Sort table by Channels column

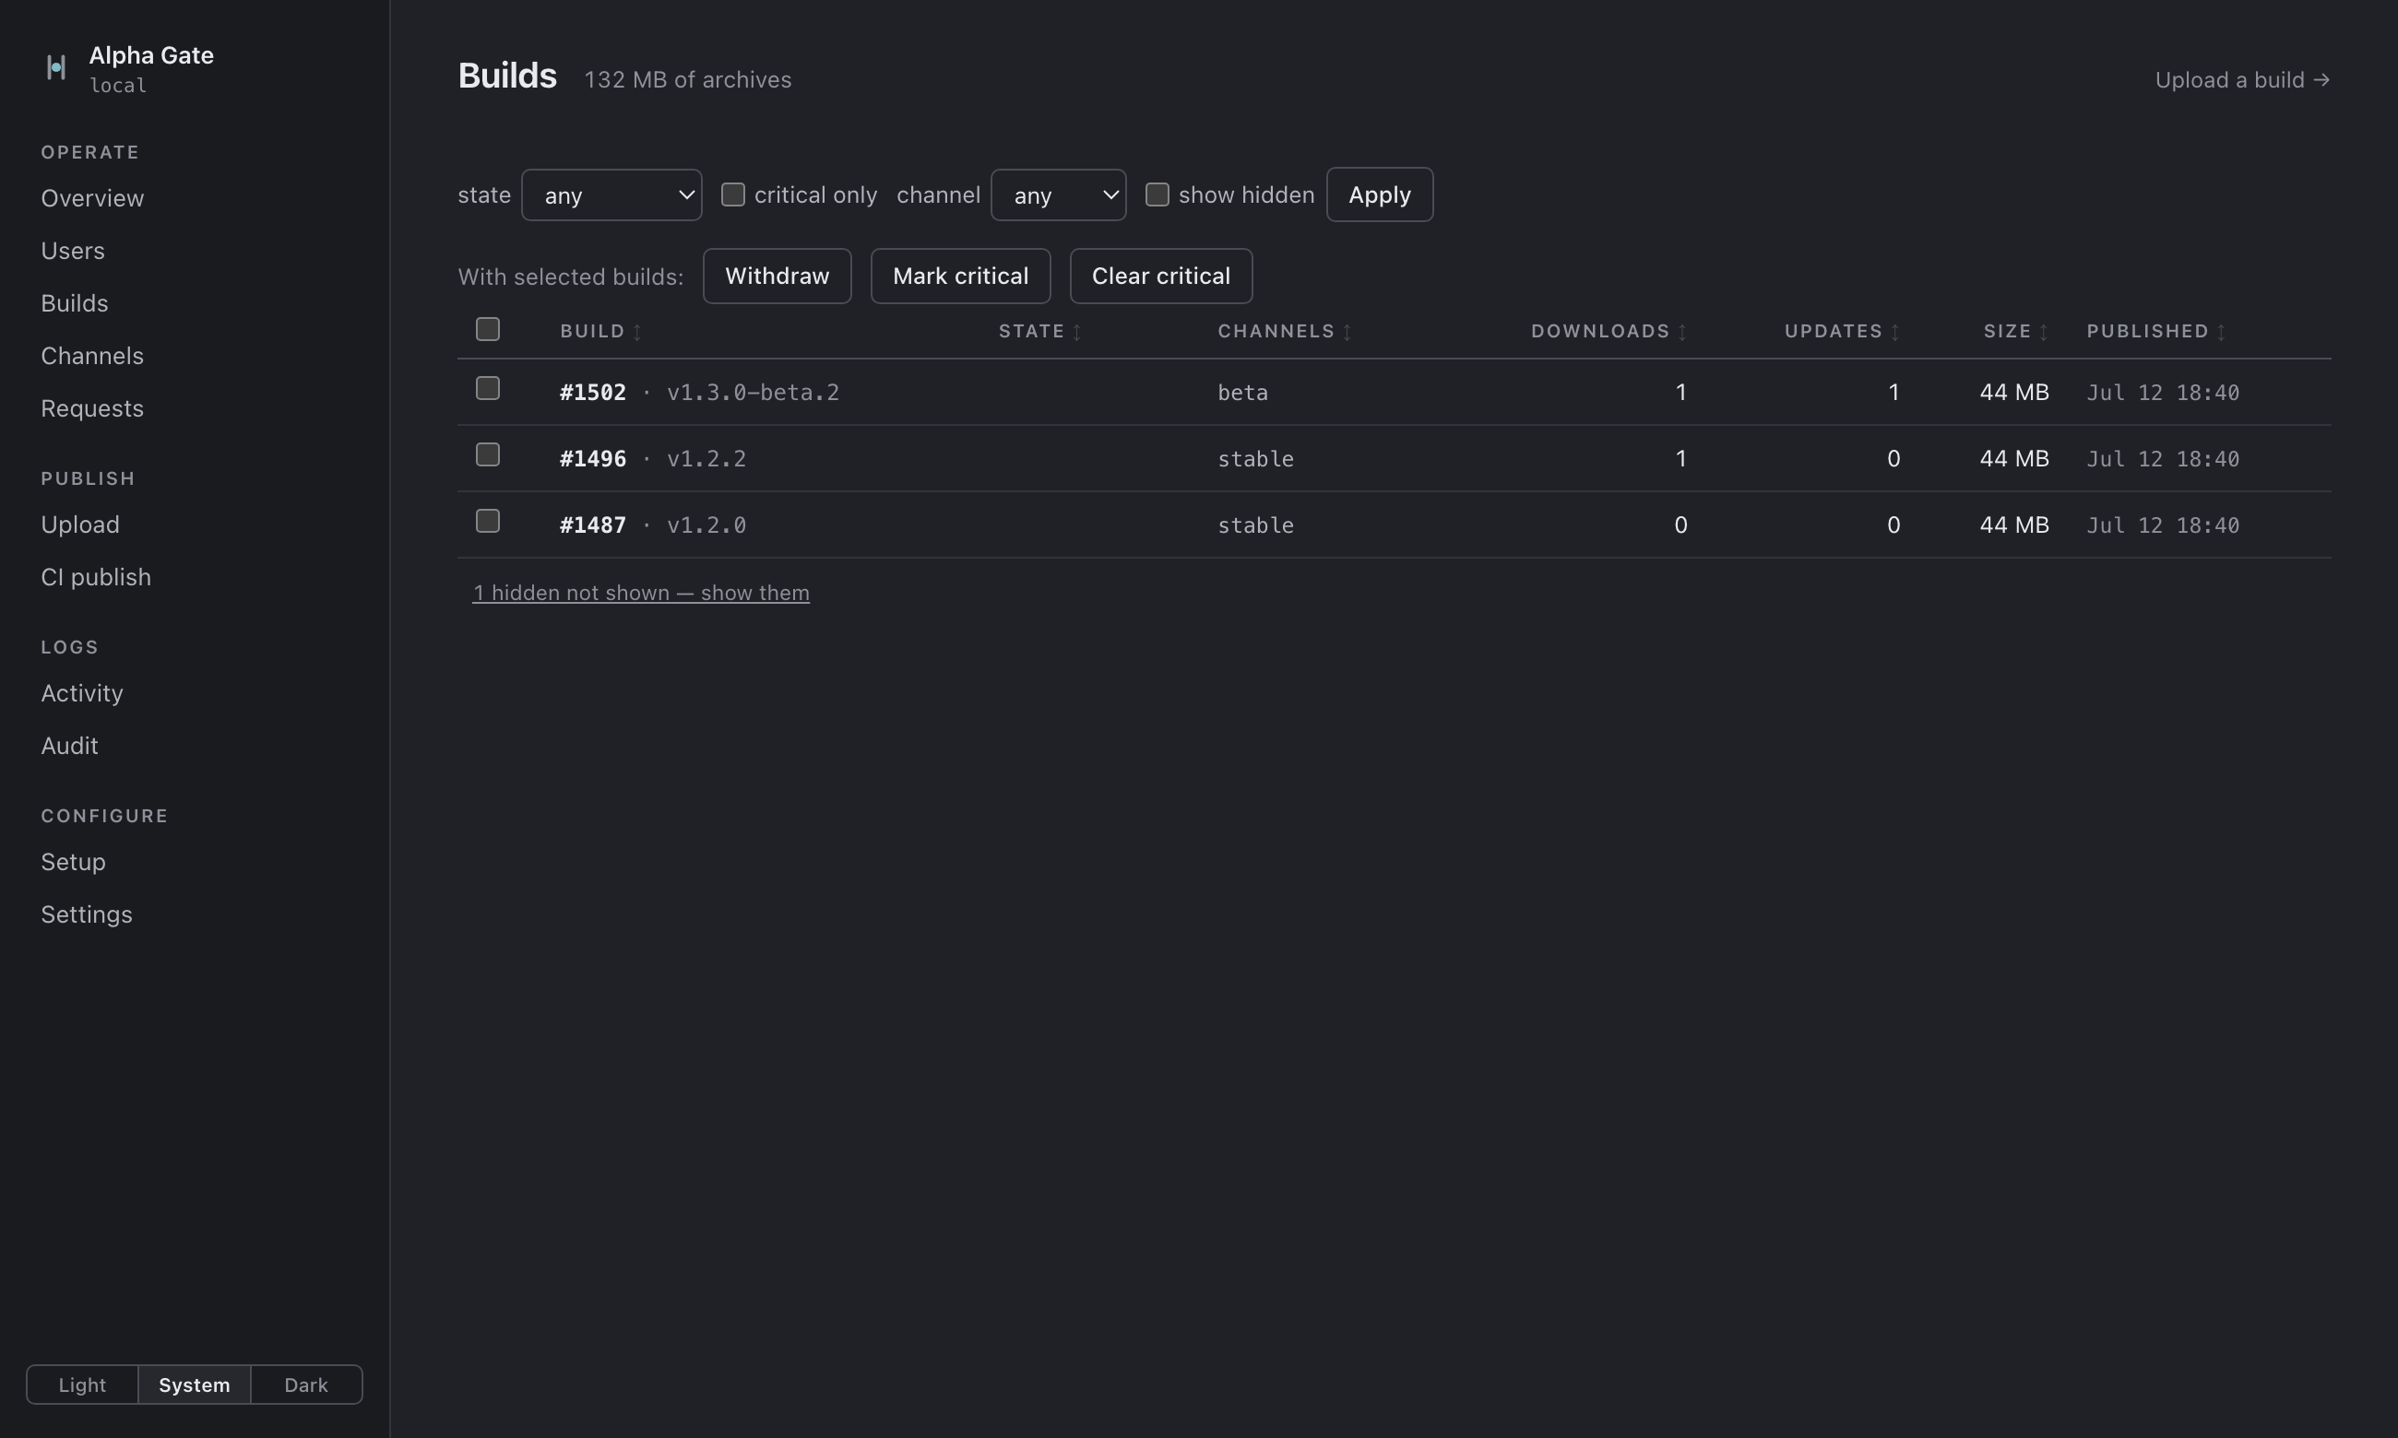[1284, 332]
